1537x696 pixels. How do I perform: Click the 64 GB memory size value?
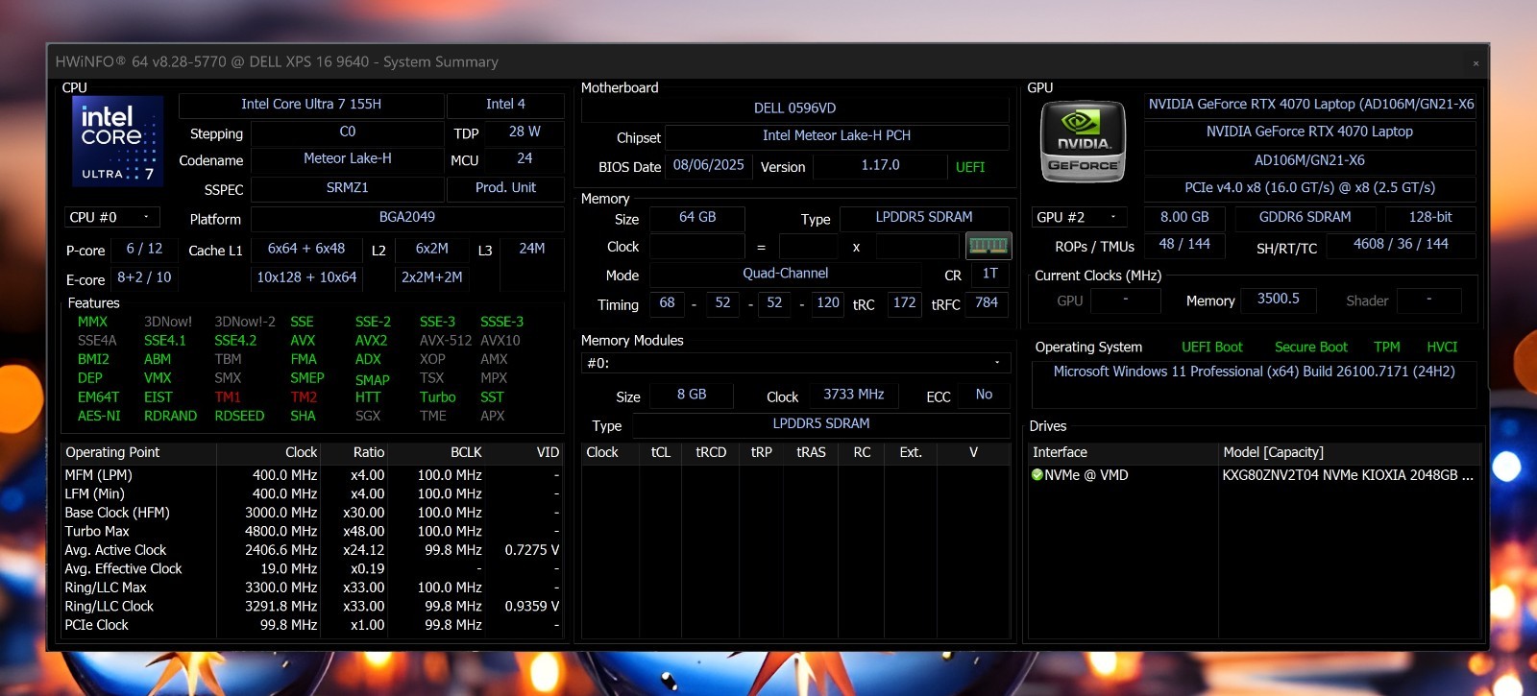click(697, 217)
